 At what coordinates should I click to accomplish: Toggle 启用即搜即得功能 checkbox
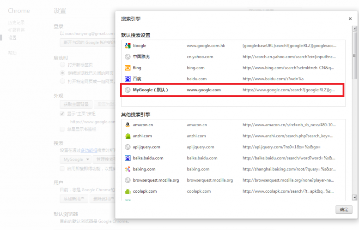62,169
